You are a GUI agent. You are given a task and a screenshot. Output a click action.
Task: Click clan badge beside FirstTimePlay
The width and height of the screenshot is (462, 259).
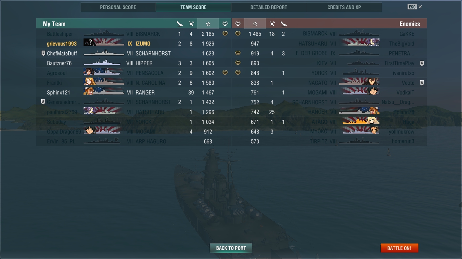click(422, 63)
